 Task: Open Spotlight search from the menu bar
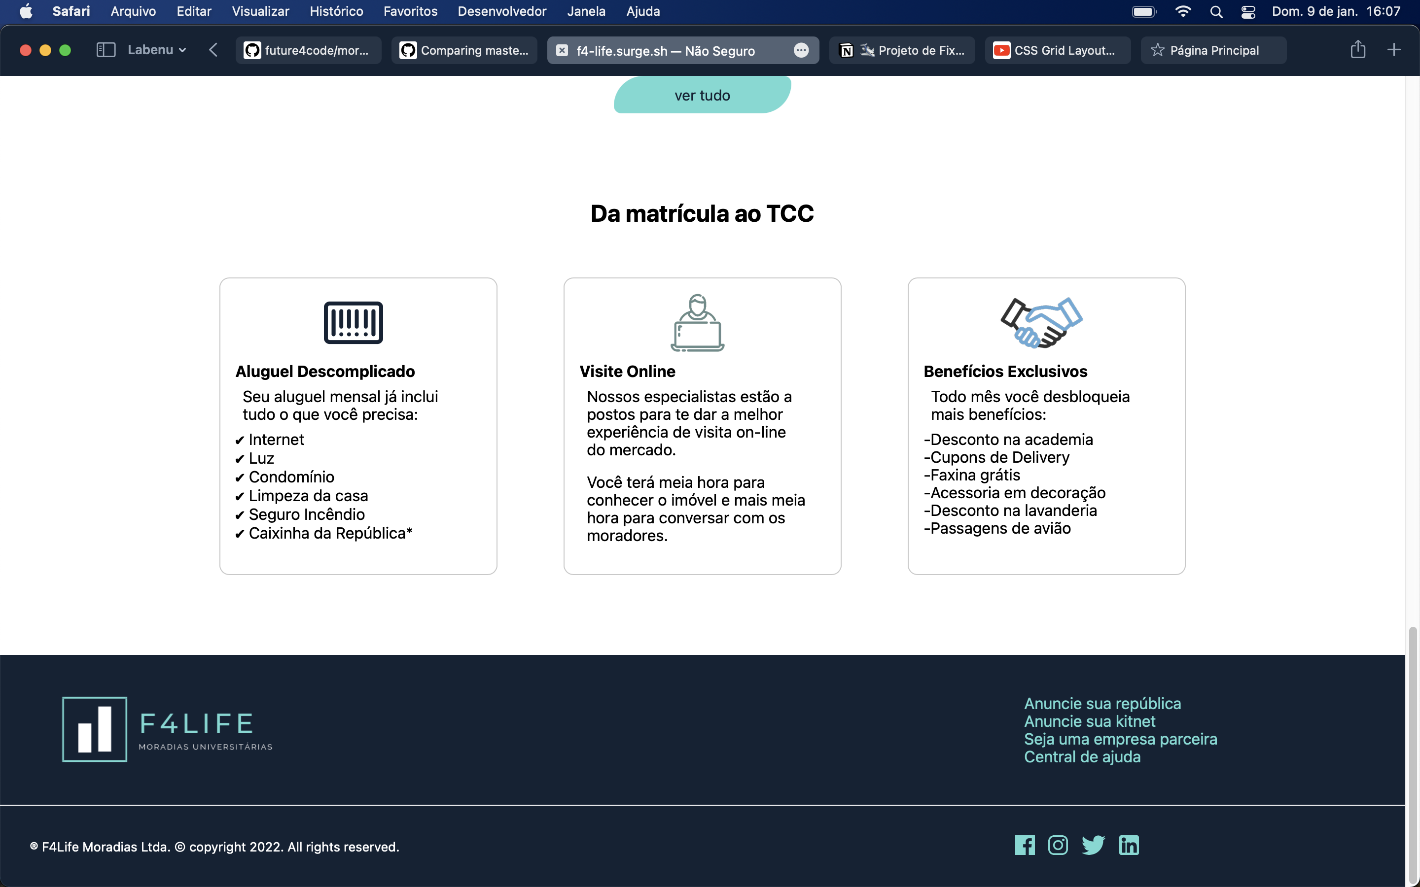click(1216, 11)
